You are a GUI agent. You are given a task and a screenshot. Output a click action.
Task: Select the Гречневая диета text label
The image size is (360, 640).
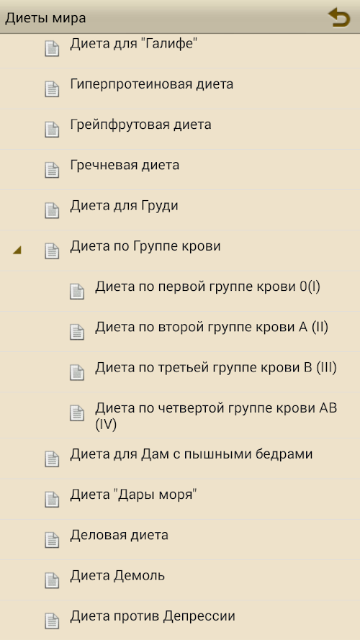tap(125, 165)
